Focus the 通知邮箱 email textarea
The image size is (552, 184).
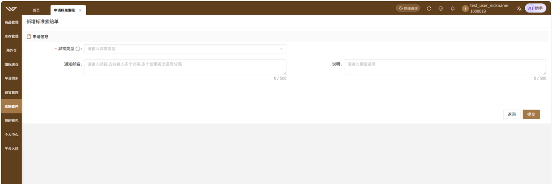185,67
